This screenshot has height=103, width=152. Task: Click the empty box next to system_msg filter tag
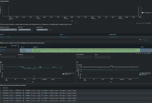pos(50,30)
